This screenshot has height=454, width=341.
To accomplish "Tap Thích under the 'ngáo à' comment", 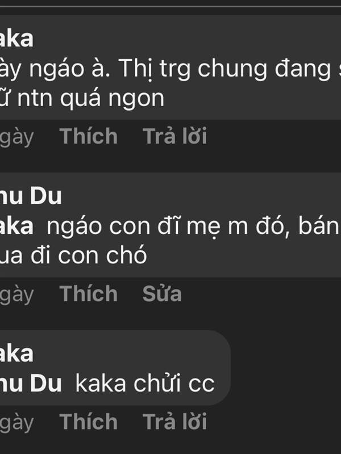I will click(x=89, y=136).
